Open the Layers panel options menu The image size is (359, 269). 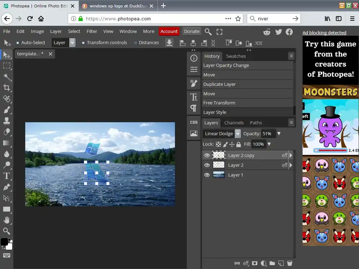click(291, 123)
